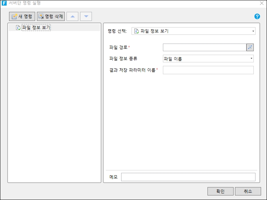This screenshot has width=267, height=200.
Task: Click the 명령 삭제 (delete command) button
Action: tap(51, 16)
